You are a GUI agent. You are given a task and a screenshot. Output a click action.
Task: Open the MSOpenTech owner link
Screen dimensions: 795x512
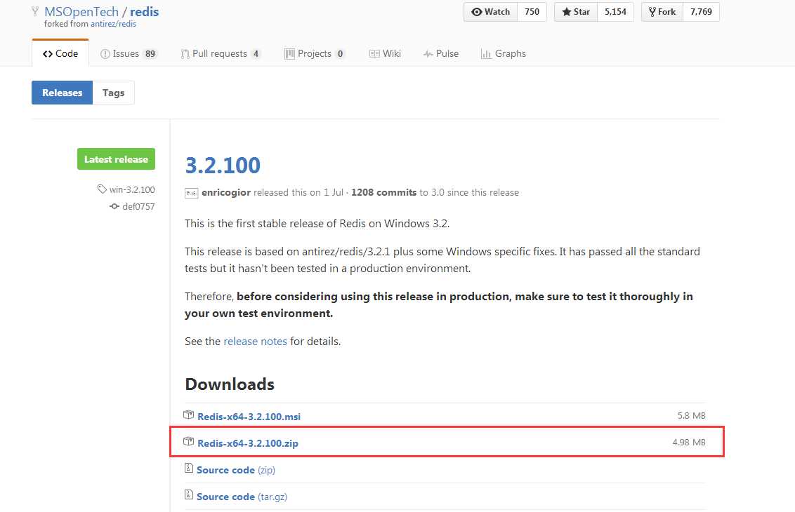pos(81,12)
